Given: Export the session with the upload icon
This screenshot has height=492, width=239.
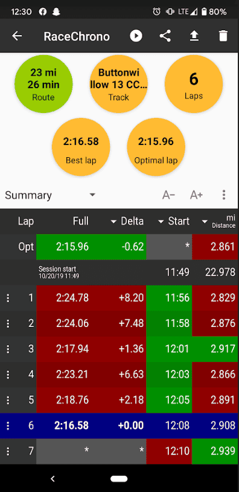Looking at the screenshot, I should (194, 36).
